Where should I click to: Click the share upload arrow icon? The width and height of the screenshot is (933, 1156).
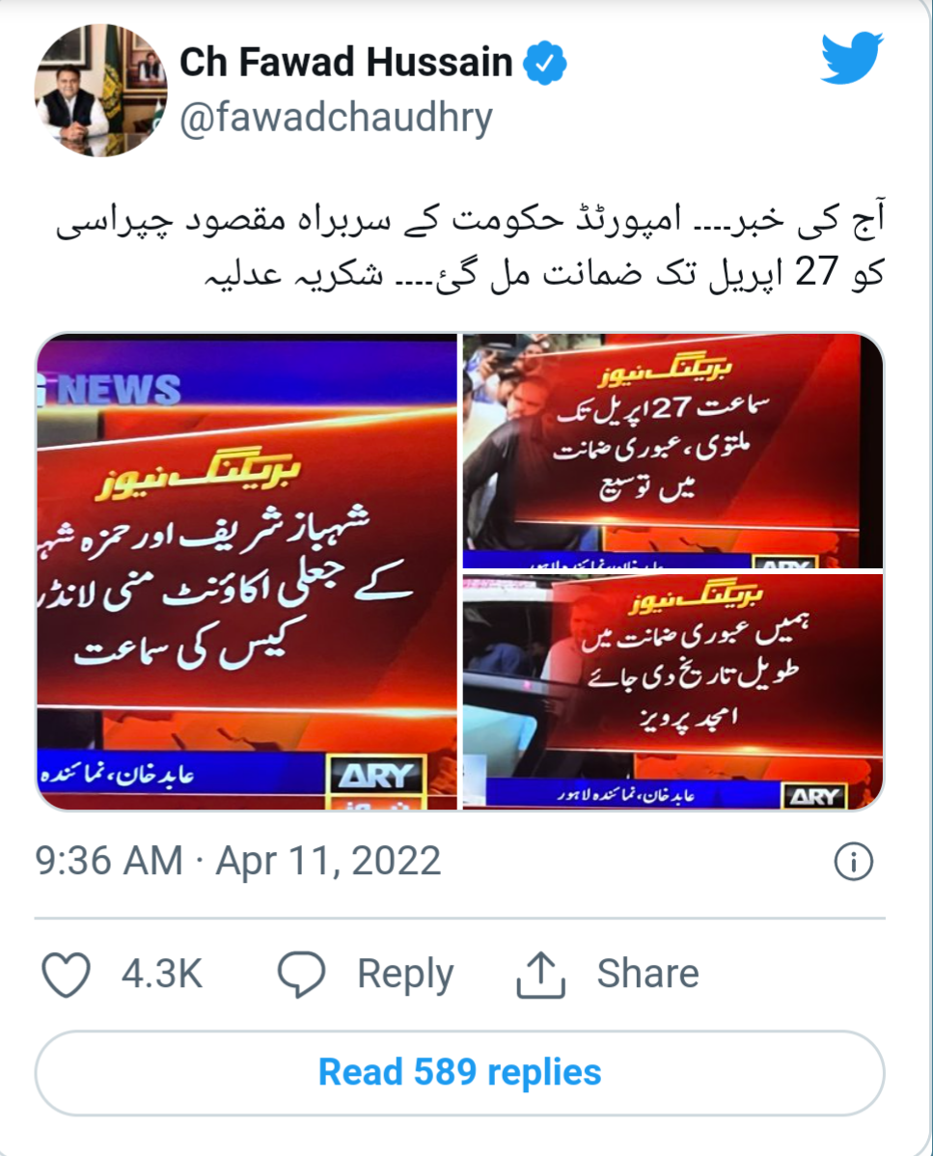coord(540,975)
